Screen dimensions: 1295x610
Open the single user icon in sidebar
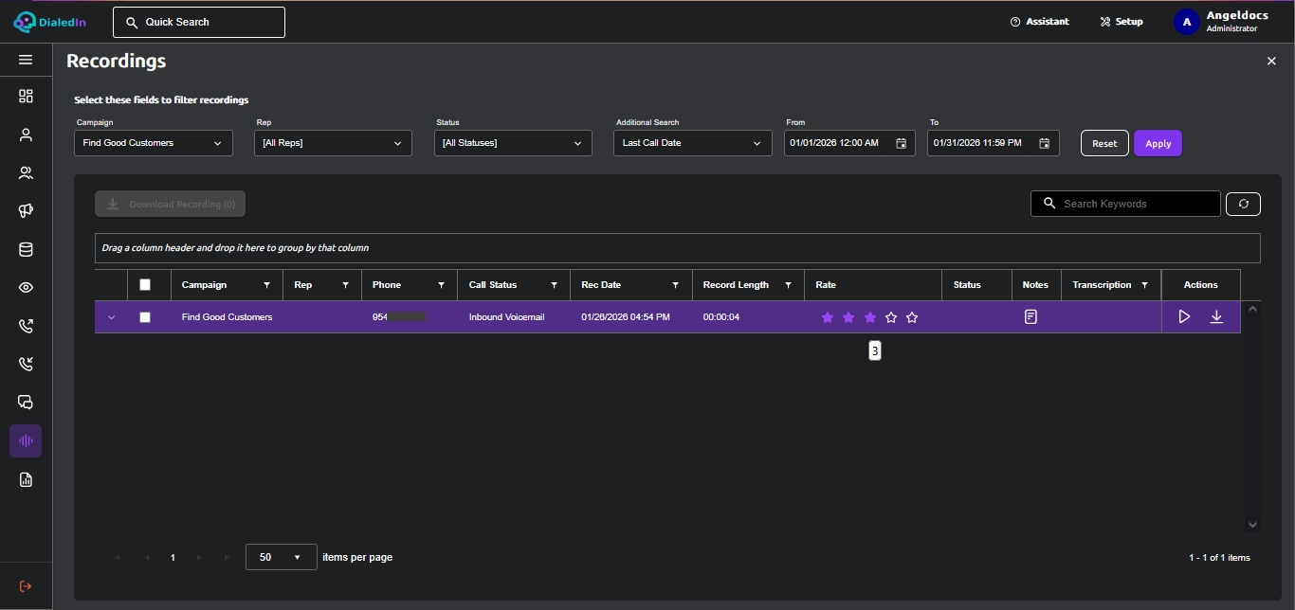point(26,135)
